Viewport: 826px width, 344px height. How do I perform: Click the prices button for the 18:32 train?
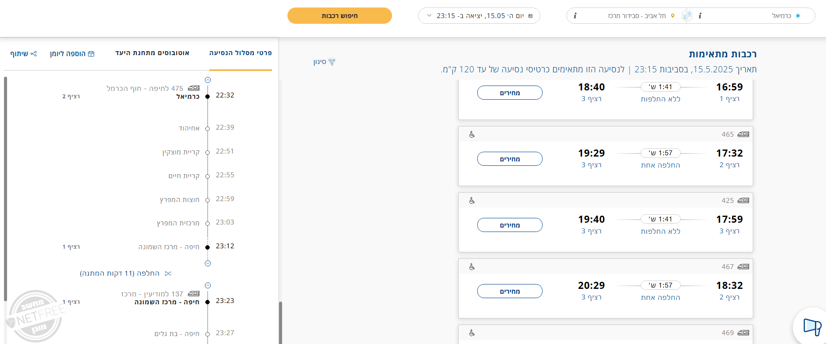[509, 291]
